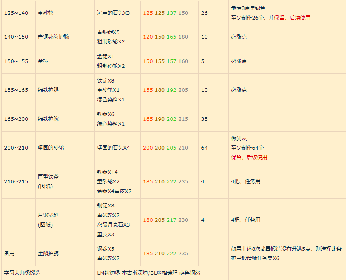The height and width of the screenshot is (280, 346).
Task: Select the 金鳞护腕 backup item
Action: pos(48,253)
